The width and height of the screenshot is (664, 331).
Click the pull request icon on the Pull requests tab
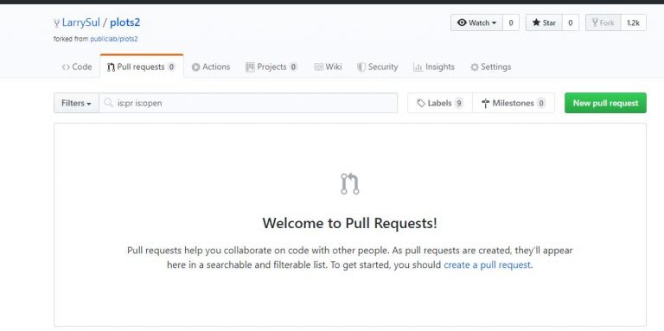111,67
